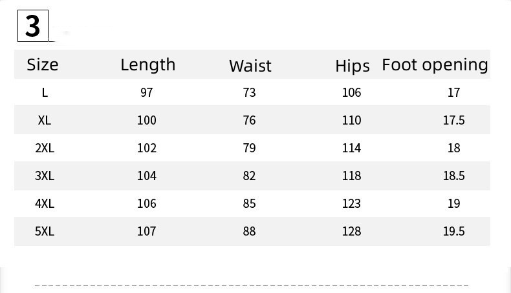
Task: Click the Foot opening column header
Action: [435, 65]
